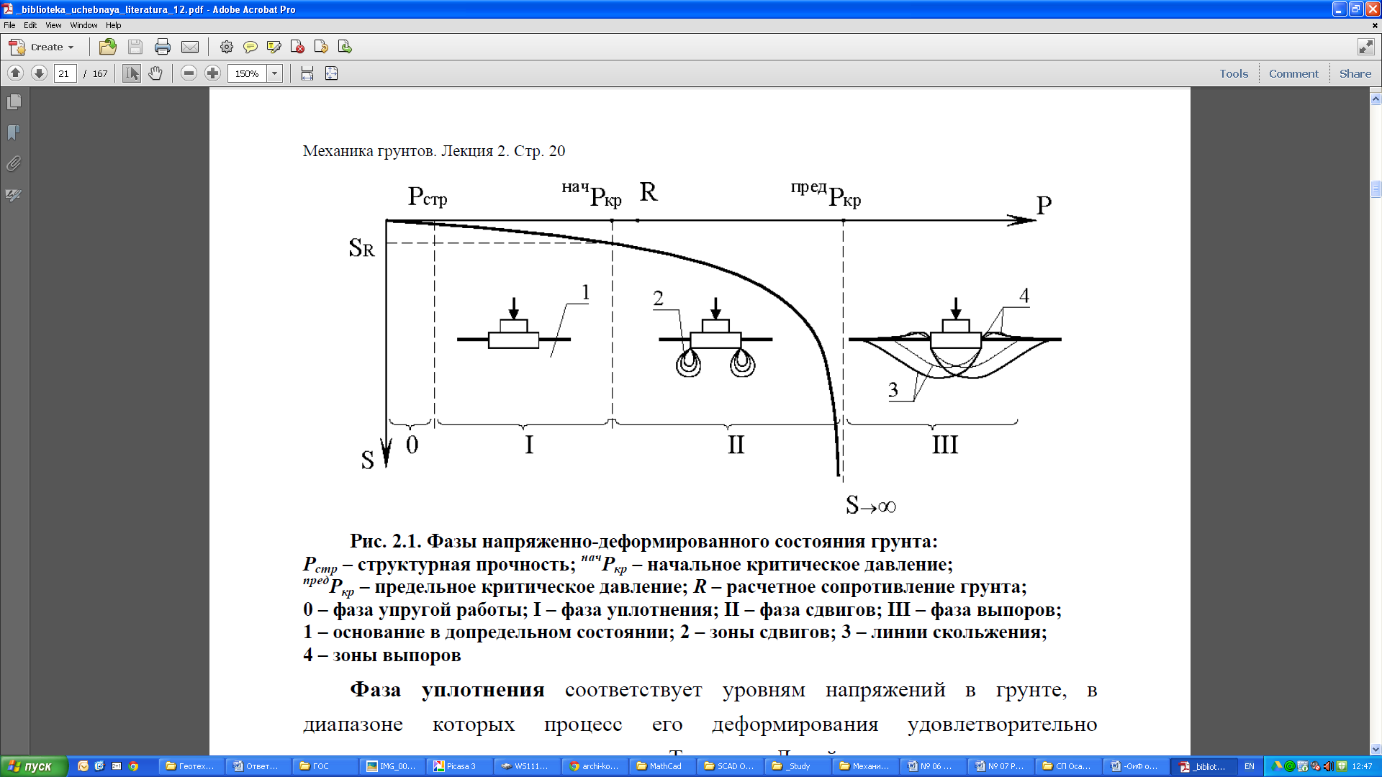Click the delete page icon
Image resolution: width=1382 pixels, height=777 pixels.
coord(297,47)
